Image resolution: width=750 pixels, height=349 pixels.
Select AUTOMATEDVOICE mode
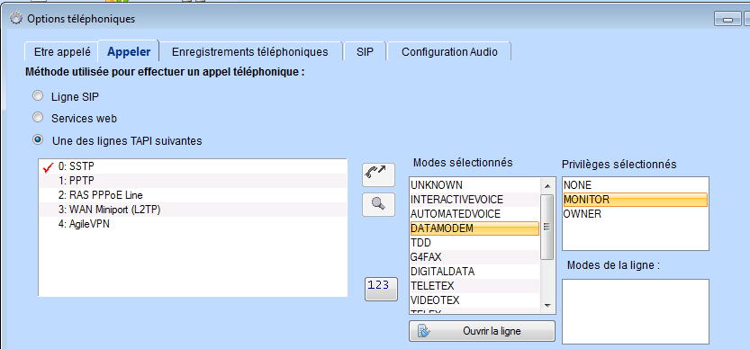click(x=474, y=214)
